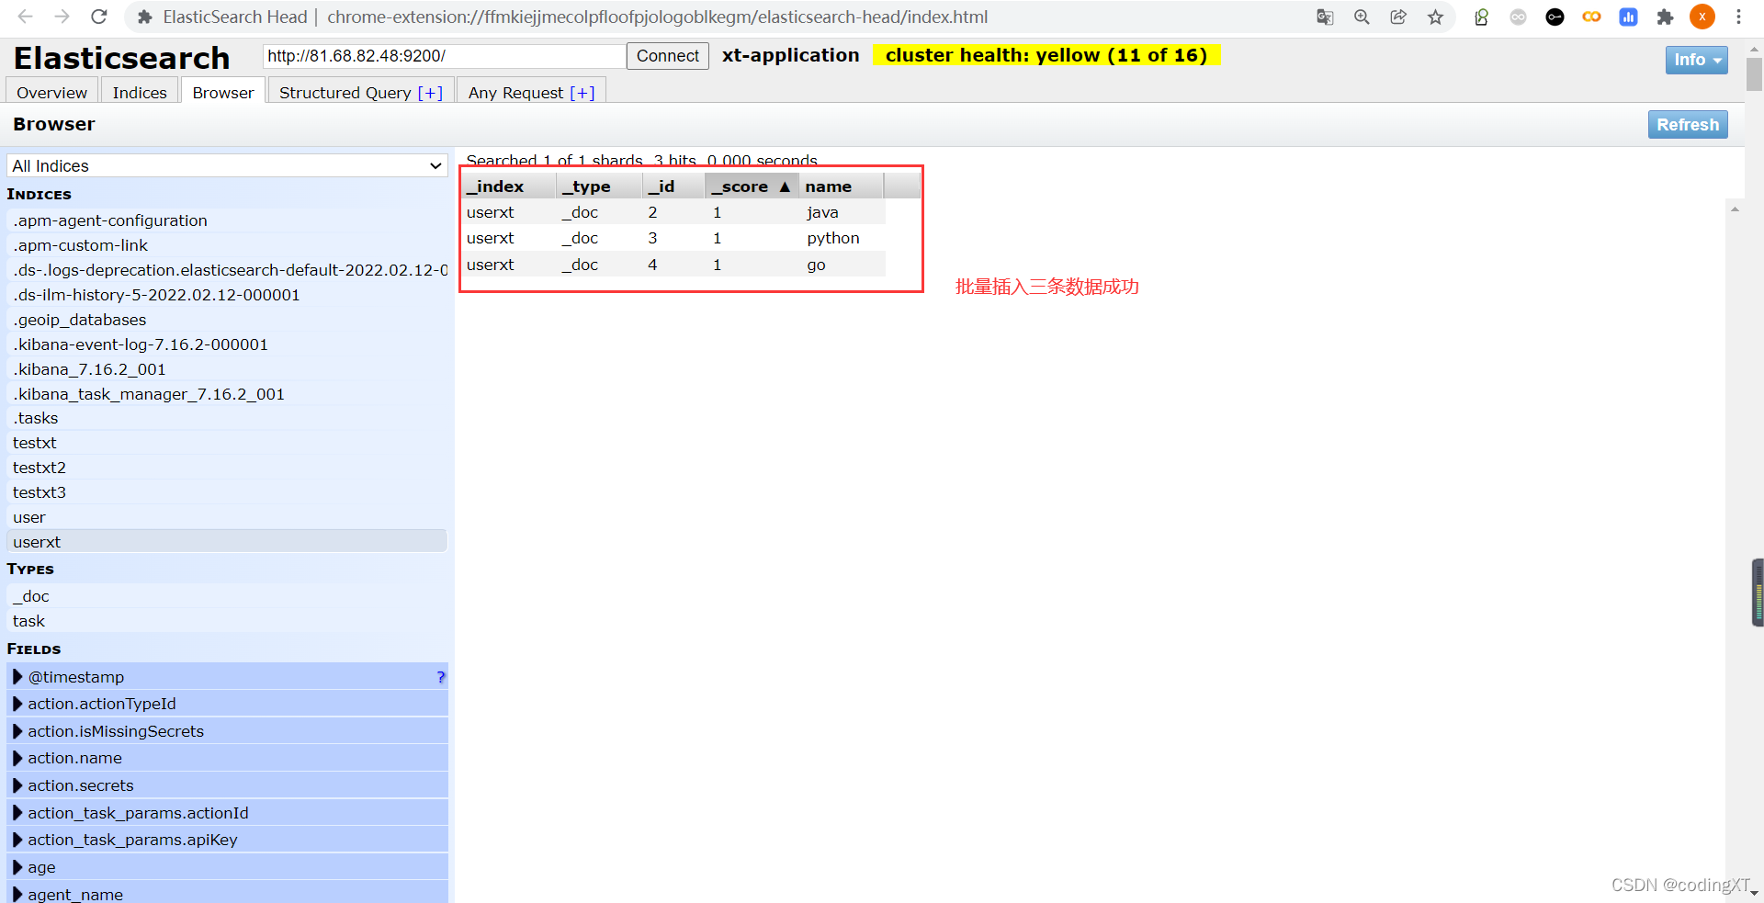Select the Browser tab
Image resolution: width=1764 pixels, height=903 pixels.
click(223, 92)
